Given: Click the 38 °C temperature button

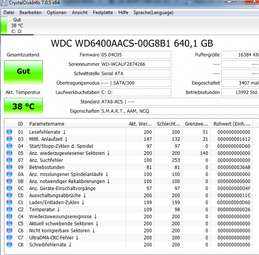Looking at the screenshot, I should pos(23,106).
